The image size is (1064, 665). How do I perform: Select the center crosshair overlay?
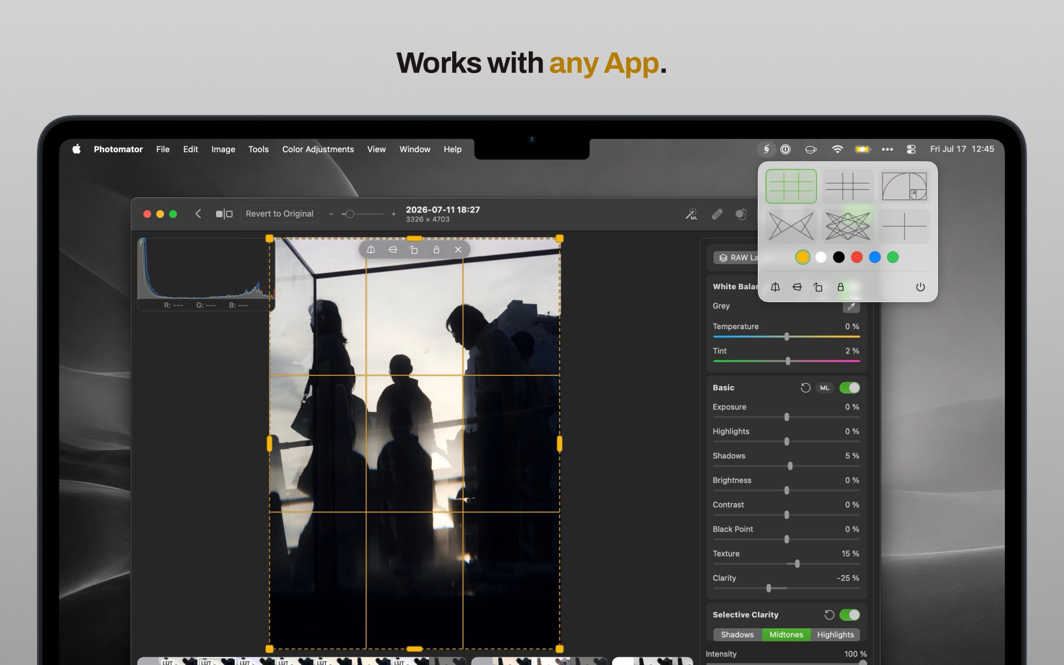coord(904,226)
